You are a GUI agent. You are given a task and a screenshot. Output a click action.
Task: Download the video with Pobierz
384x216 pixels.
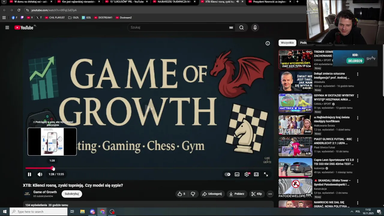click(x=236, y=194)
